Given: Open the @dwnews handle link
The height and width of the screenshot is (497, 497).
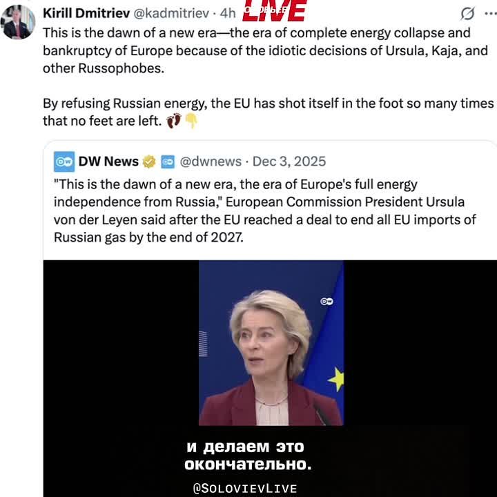Looking at the screenshot, I should [211, 162].
